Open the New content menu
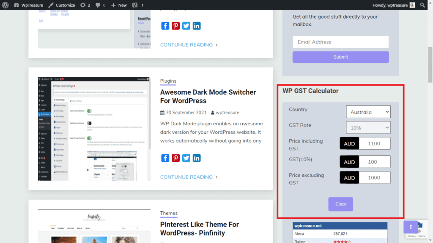Viewport: 433px width, 243px height. pos(119,5)
